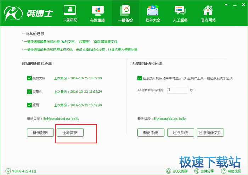Minimize the 韩博士 window
The image size is (248, 175).
point(235,5)
